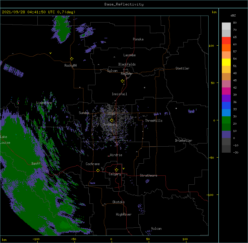The width and height of the screenshot is (248, 243).
Task: Click the RedDeer city label
Action: pos(127,74)
